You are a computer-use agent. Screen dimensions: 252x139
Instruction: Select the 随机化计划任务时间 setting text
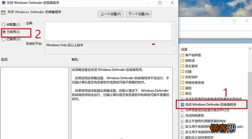199,137
